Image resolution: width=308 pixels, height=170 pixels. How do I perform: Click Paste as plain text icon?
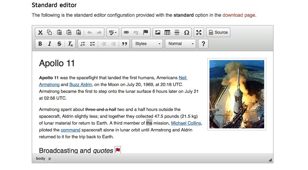69,32
